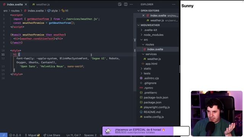244x137 pixels.
Task: Click the style breadcrumb segment
Action: (53, 11)
